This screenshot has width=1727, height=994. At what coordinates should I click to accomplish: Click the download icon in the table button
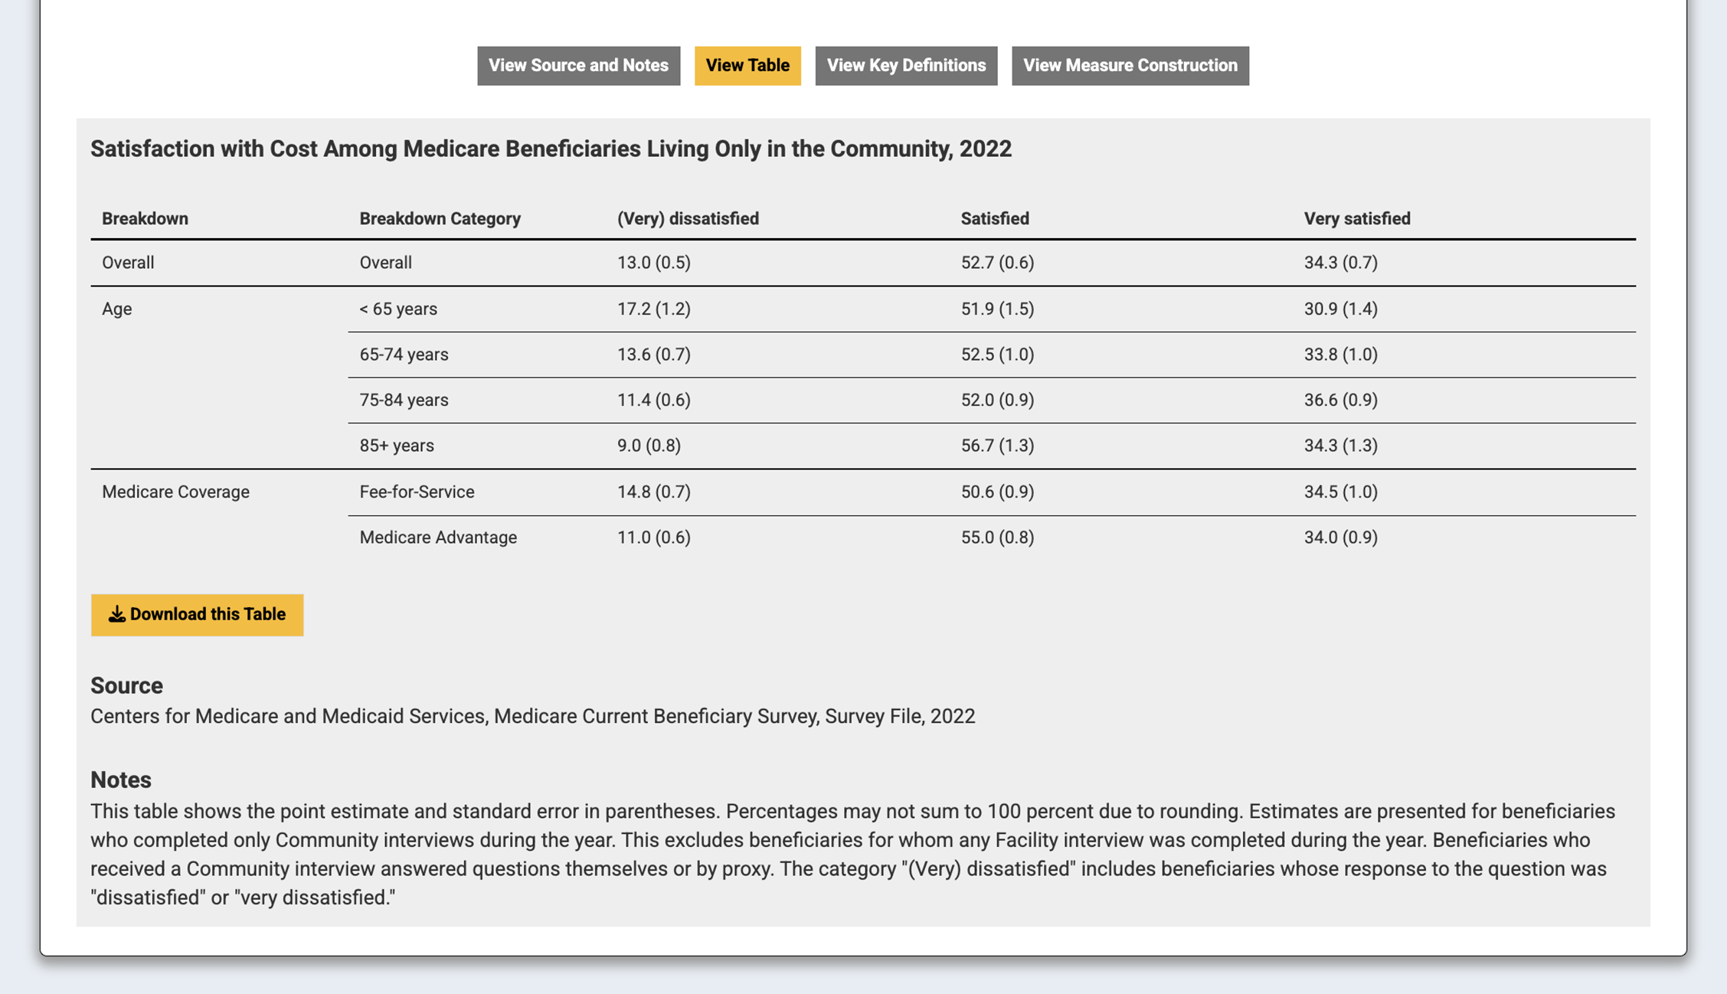pyautogui.click(x=116, y=614)
